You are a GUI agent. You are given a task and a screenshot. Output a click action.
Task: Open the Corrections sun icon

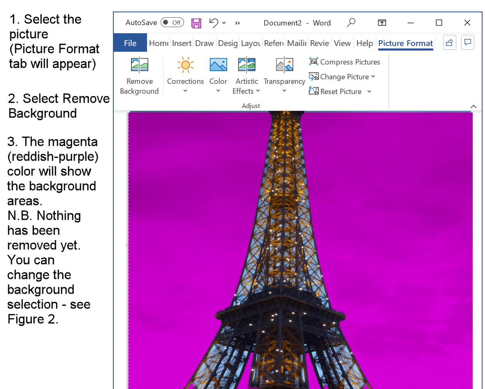tap(185, 65)
